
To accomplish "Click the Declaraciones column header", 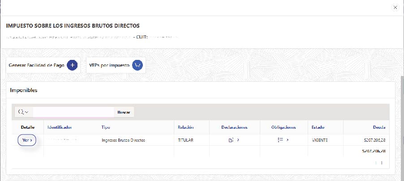I will (x=234, y=127).
